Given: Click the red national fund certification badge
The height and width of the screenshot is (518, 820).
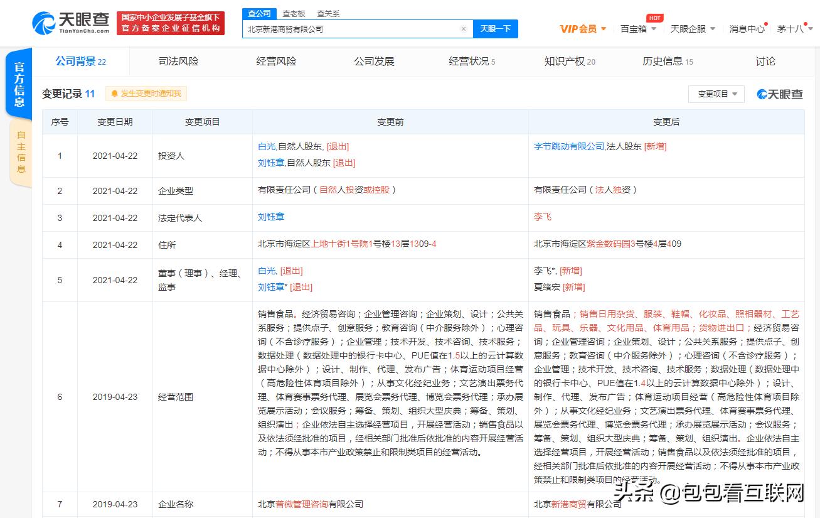Looking at the screenshot, I should click(172, 23).
